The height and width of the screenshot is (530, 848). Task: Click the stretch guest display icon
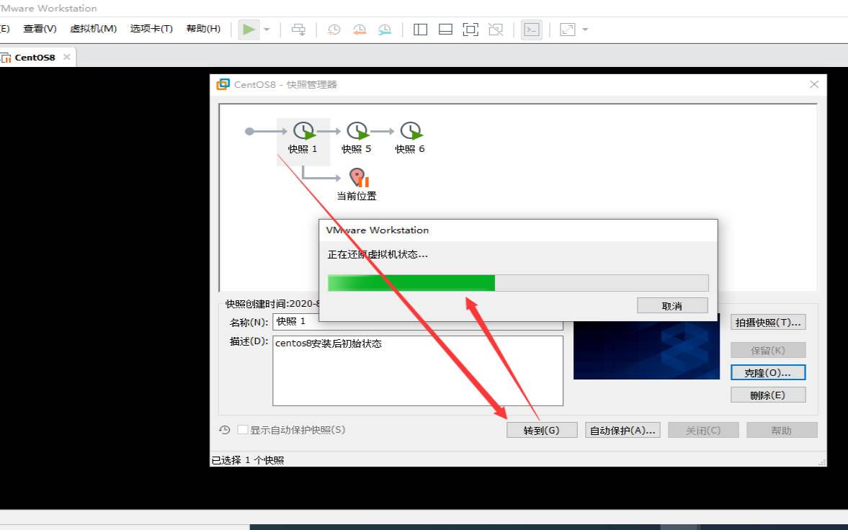[567, 30]
